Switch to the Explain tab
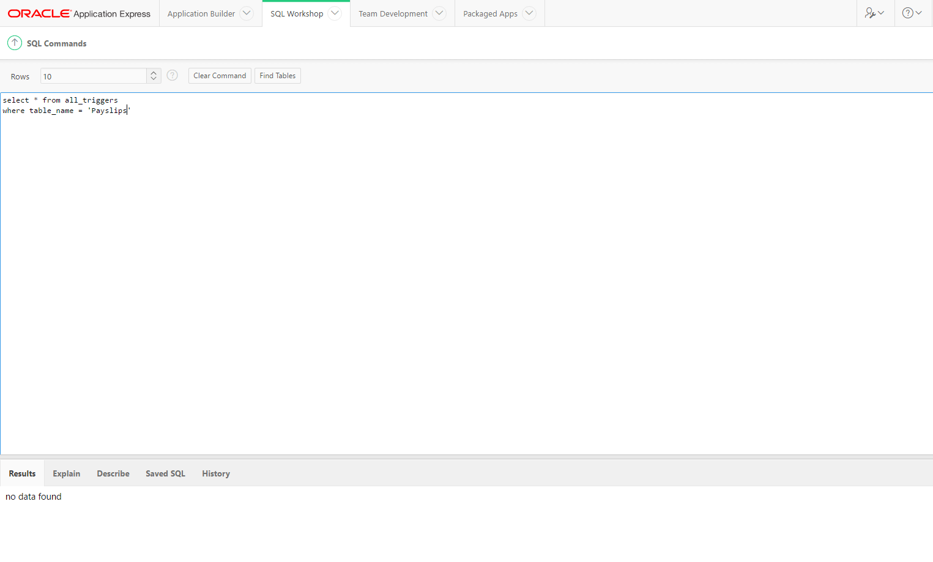Viewport: 933px width, 562px height. click(x=66, y=473)
